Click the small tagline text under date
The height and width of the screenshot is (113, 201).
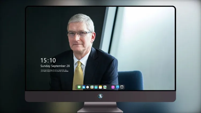[54, 71]
